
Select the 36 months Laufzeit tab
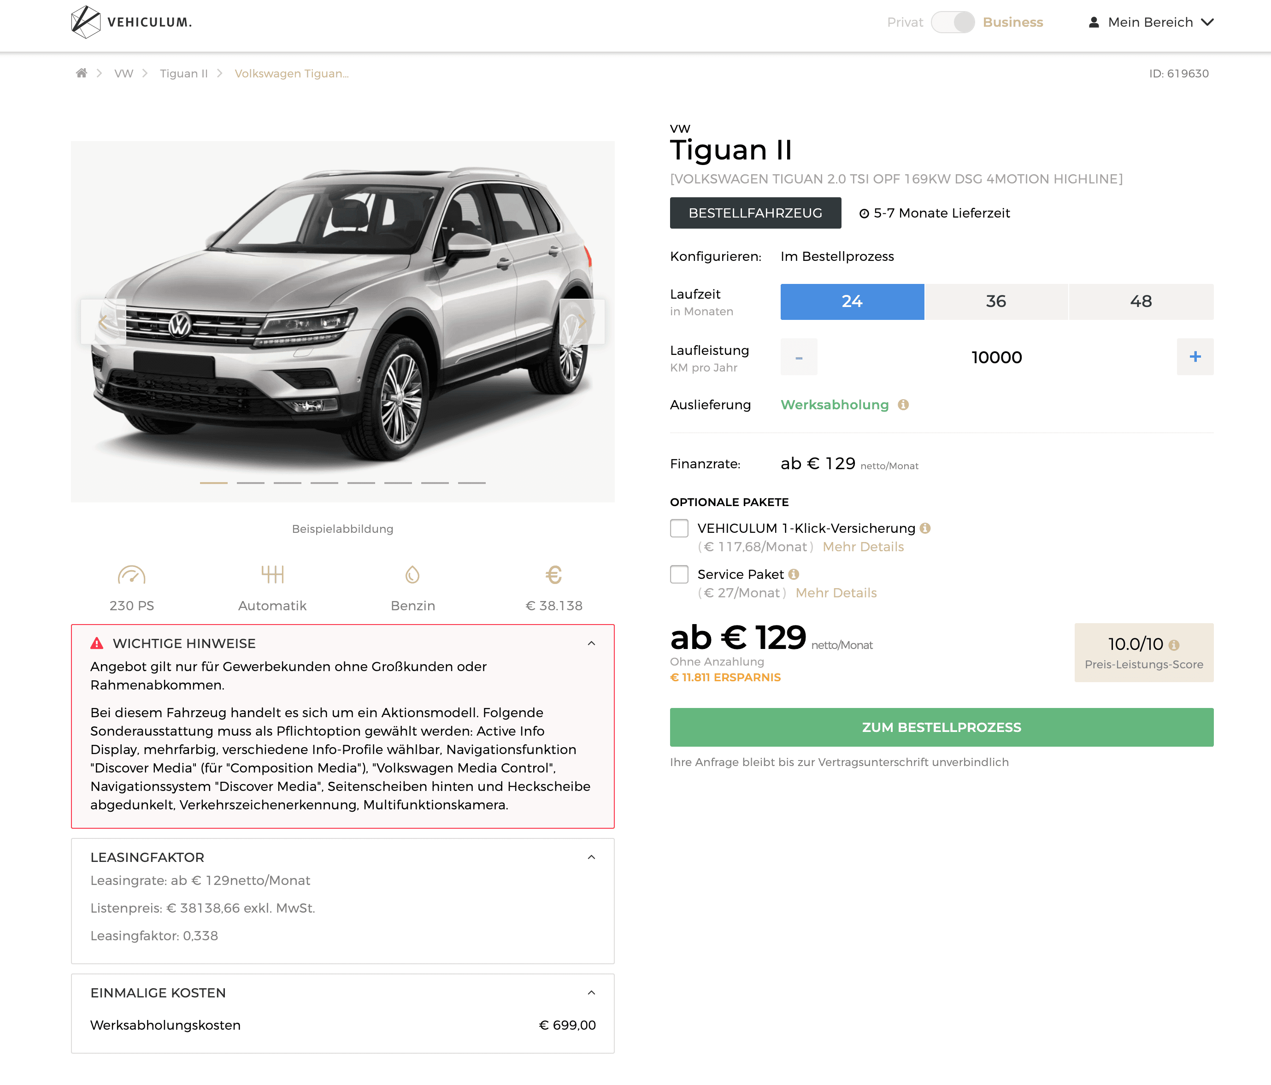tap(996, 301)
